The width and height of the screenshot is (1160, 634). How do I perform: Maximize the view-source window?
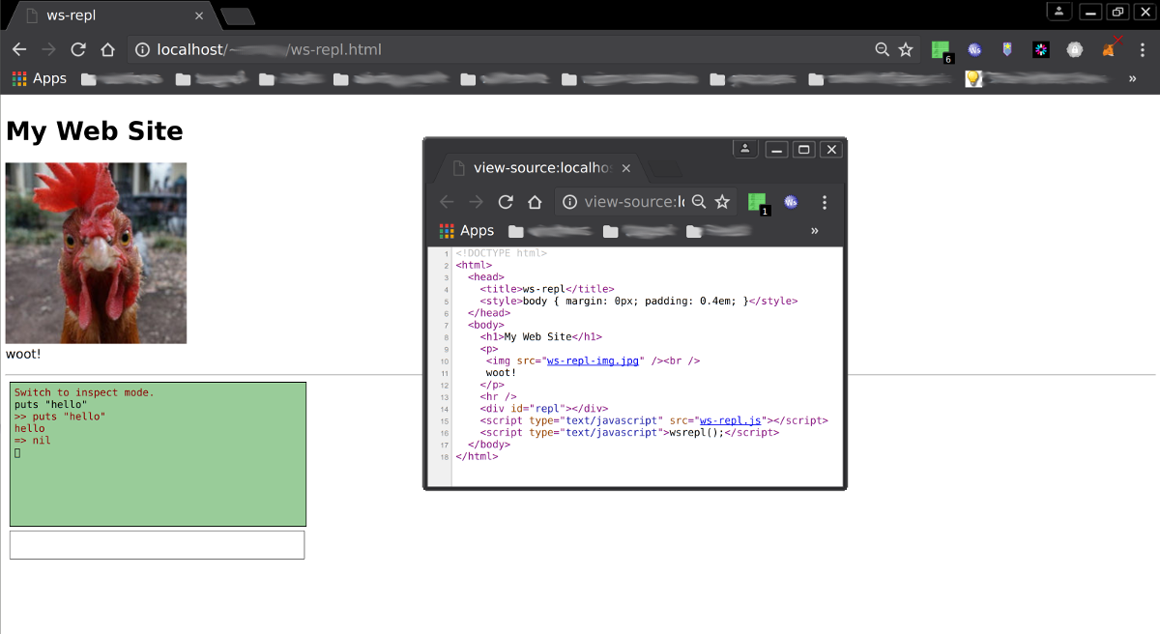click(804, 149)
